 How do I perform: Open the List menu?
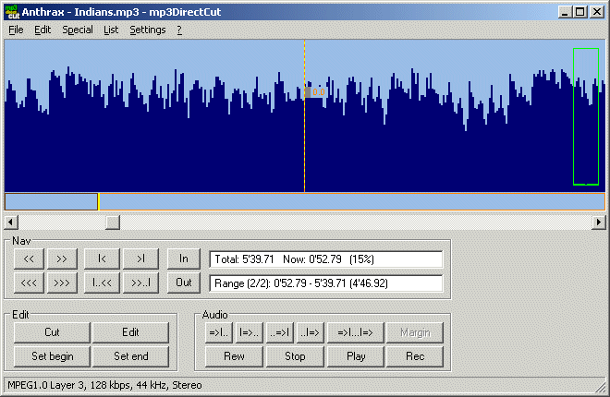point(111,30)
